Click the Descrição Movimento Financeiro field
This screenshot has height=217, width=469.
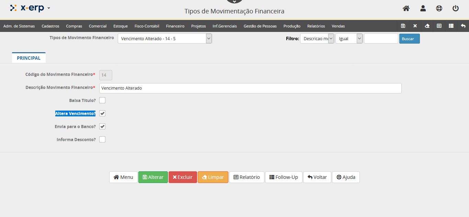[250, 88]
